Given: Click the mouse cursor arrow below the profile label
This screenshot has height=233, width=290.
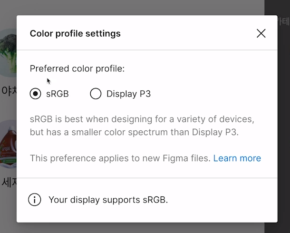Looking at the screenshot, I should pos(48,80).
